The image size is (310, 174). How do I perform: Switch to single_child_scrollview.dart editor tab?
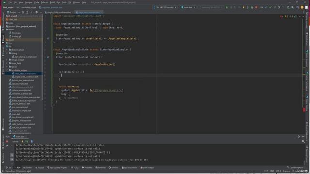click(x=59, y=12)
